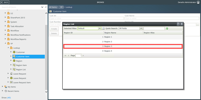
Task: Click the Show (All) link
Action: [9, 97]
